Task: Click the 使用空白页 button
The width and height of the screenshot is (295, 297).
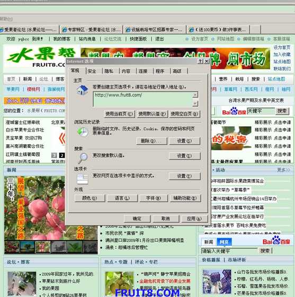Action: pos(184,114)
